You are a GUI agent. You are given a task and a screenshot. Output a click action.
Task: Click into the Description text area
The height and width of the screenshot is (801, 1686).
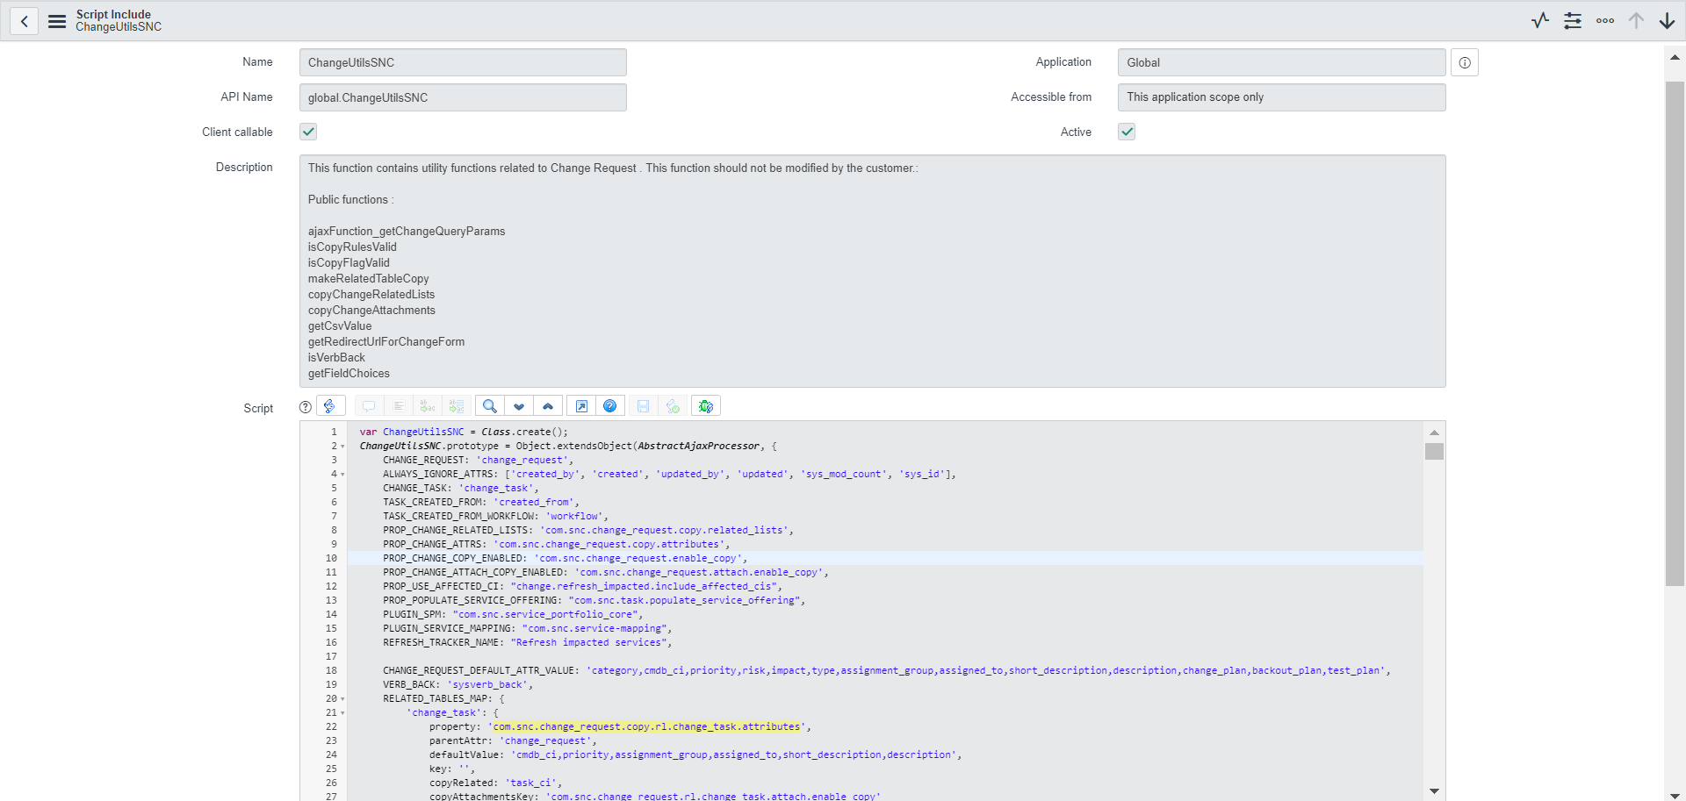(872, 271)
